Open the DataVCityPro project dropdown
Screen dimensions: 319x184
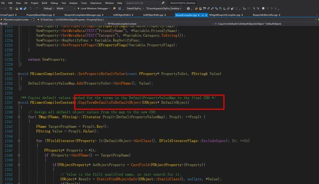135,9
